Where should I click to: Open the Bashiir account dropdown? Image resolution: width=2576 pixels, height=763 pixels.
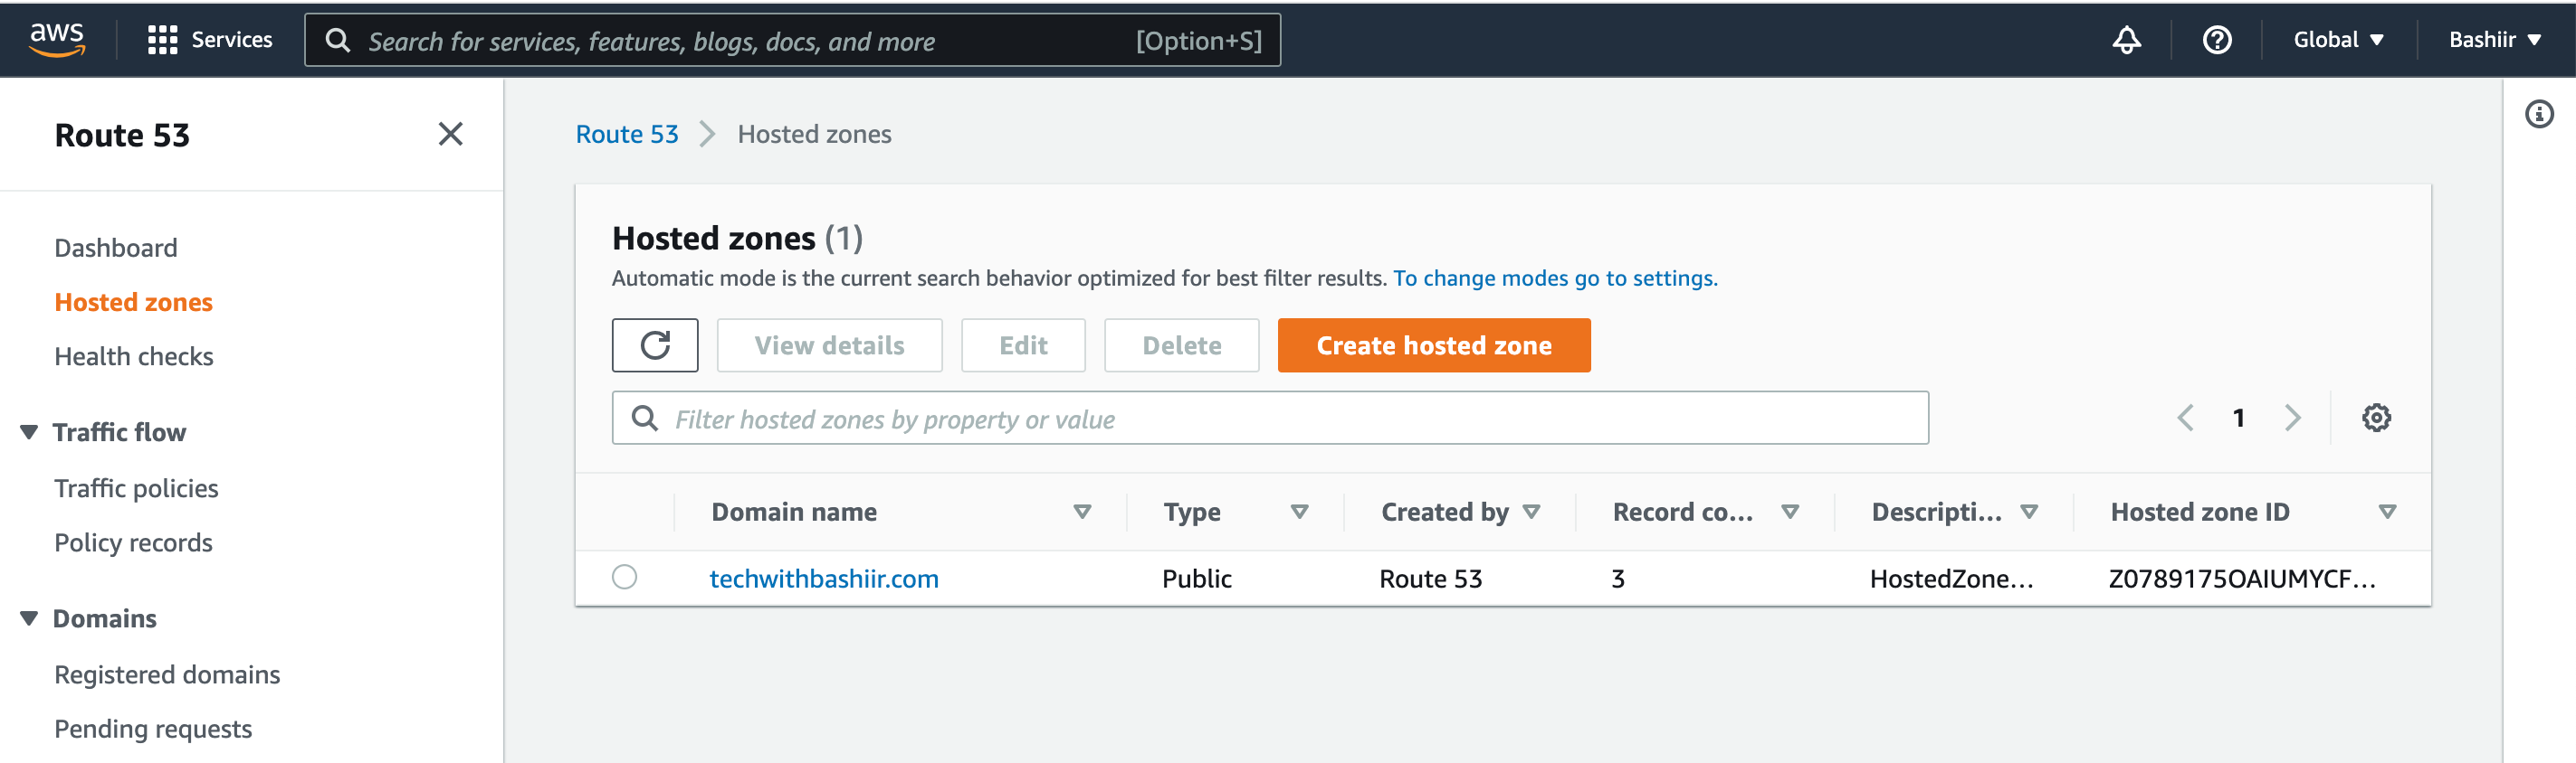point(2494,40)
